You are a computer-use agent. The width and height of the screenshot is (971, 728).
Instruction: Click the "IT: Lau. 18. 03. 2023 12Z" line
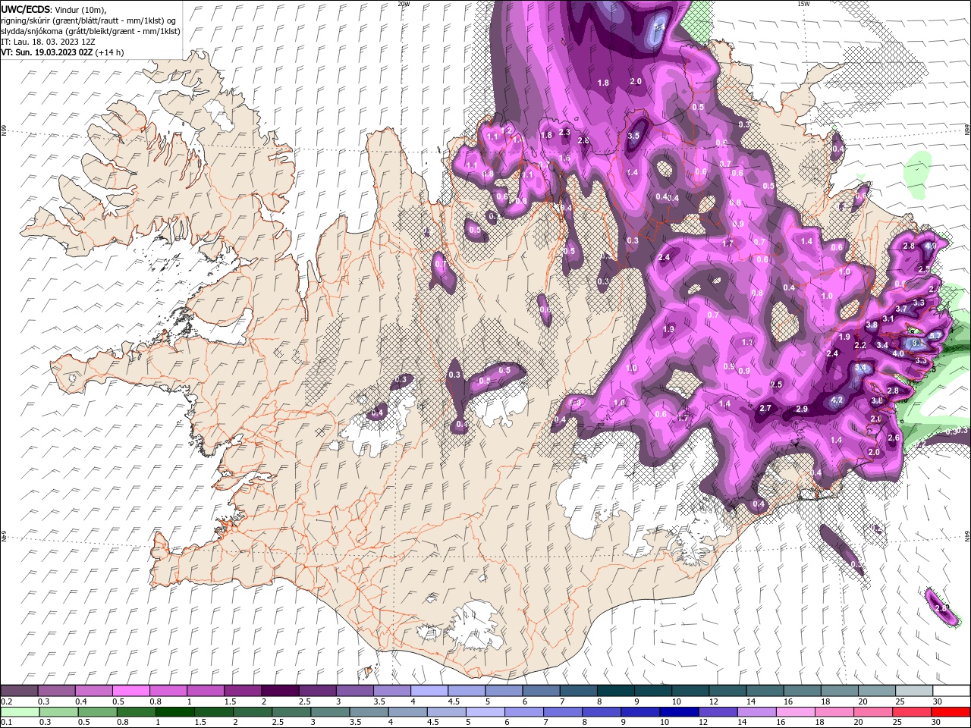[48, 42]
